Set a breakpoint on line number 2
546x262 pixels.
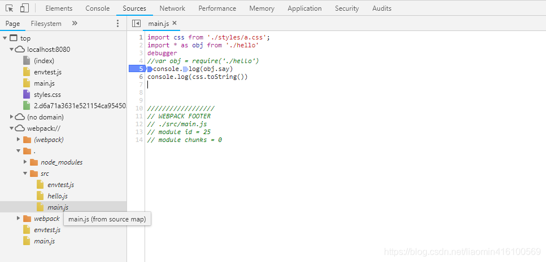click(x=141, y=45)
